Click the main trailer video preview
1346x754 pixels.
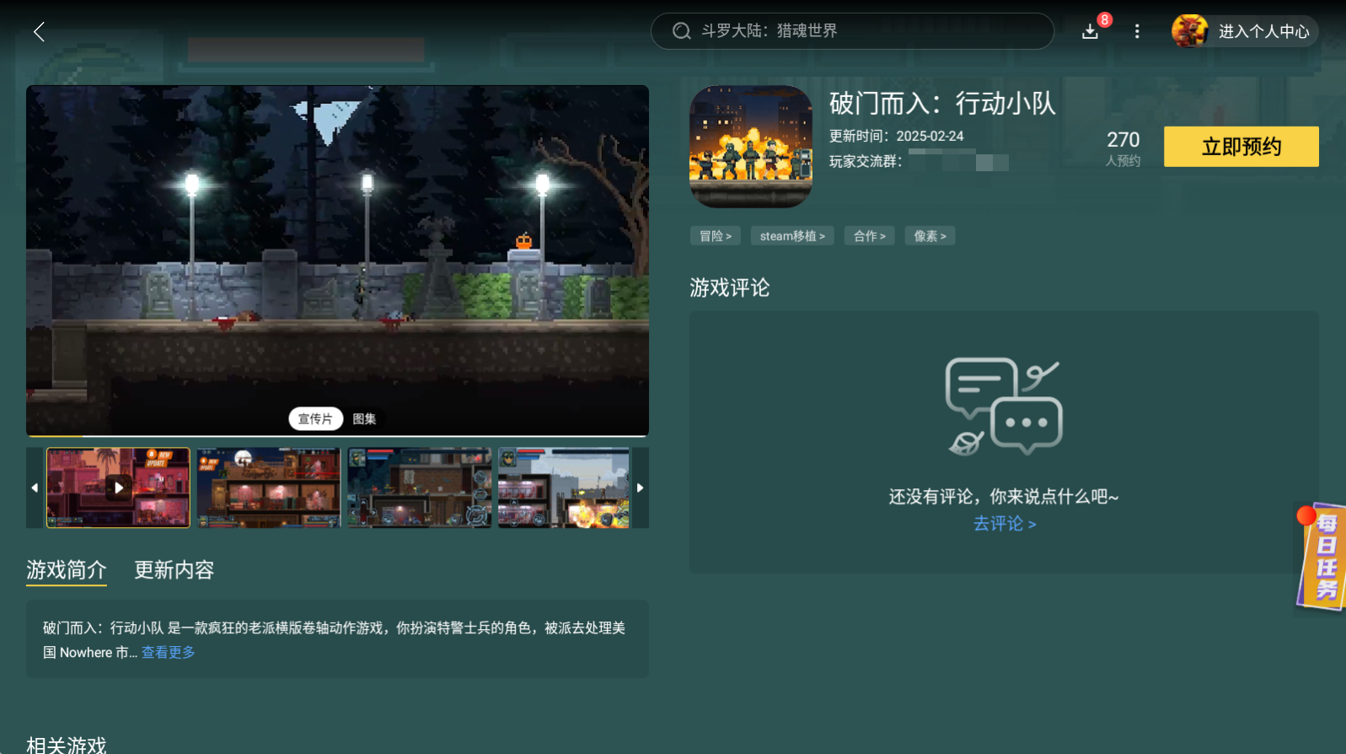(x=337, y=261)
